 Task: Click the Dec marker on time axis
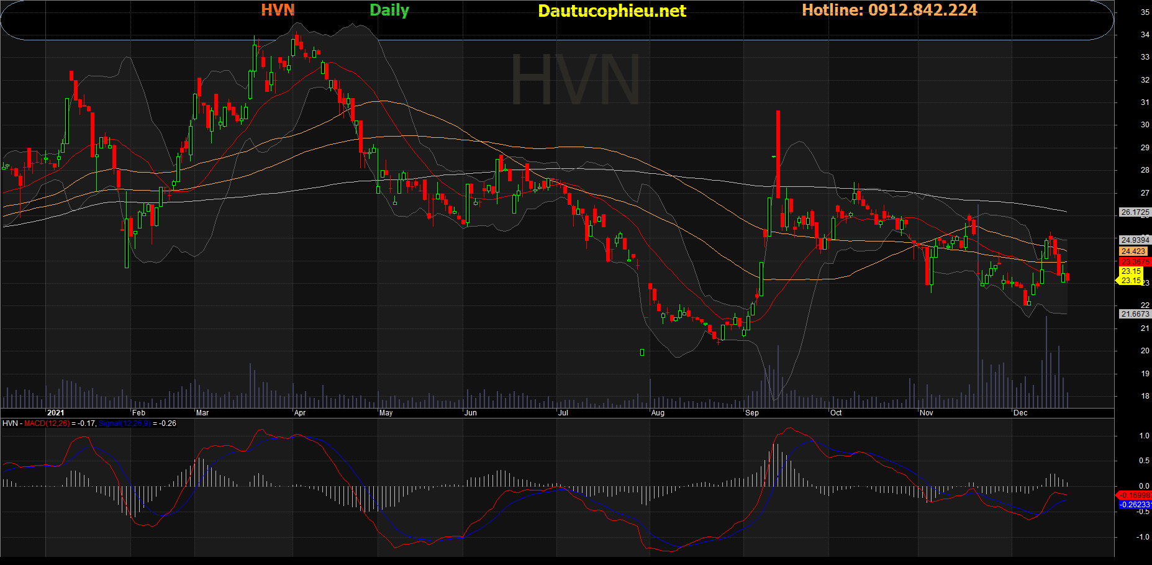tap(1020, 413)
